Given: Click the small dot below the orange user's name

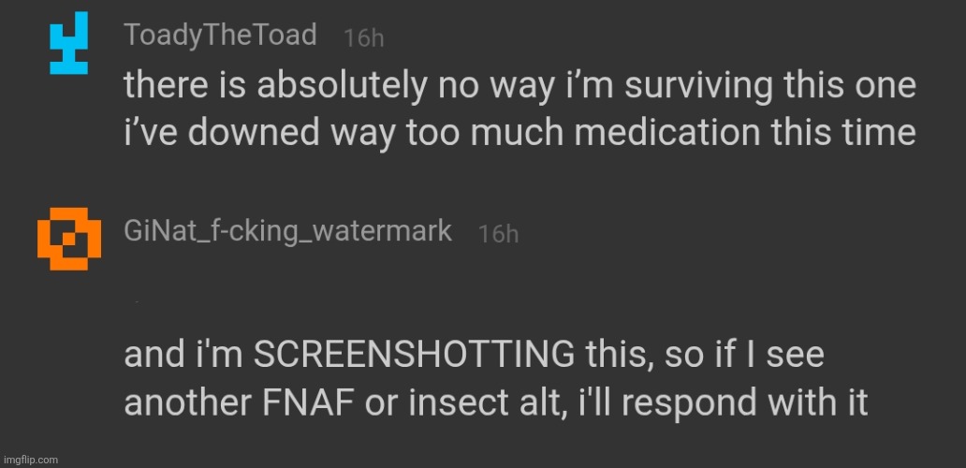Looking at the screenshot, I should coord(138,302).
